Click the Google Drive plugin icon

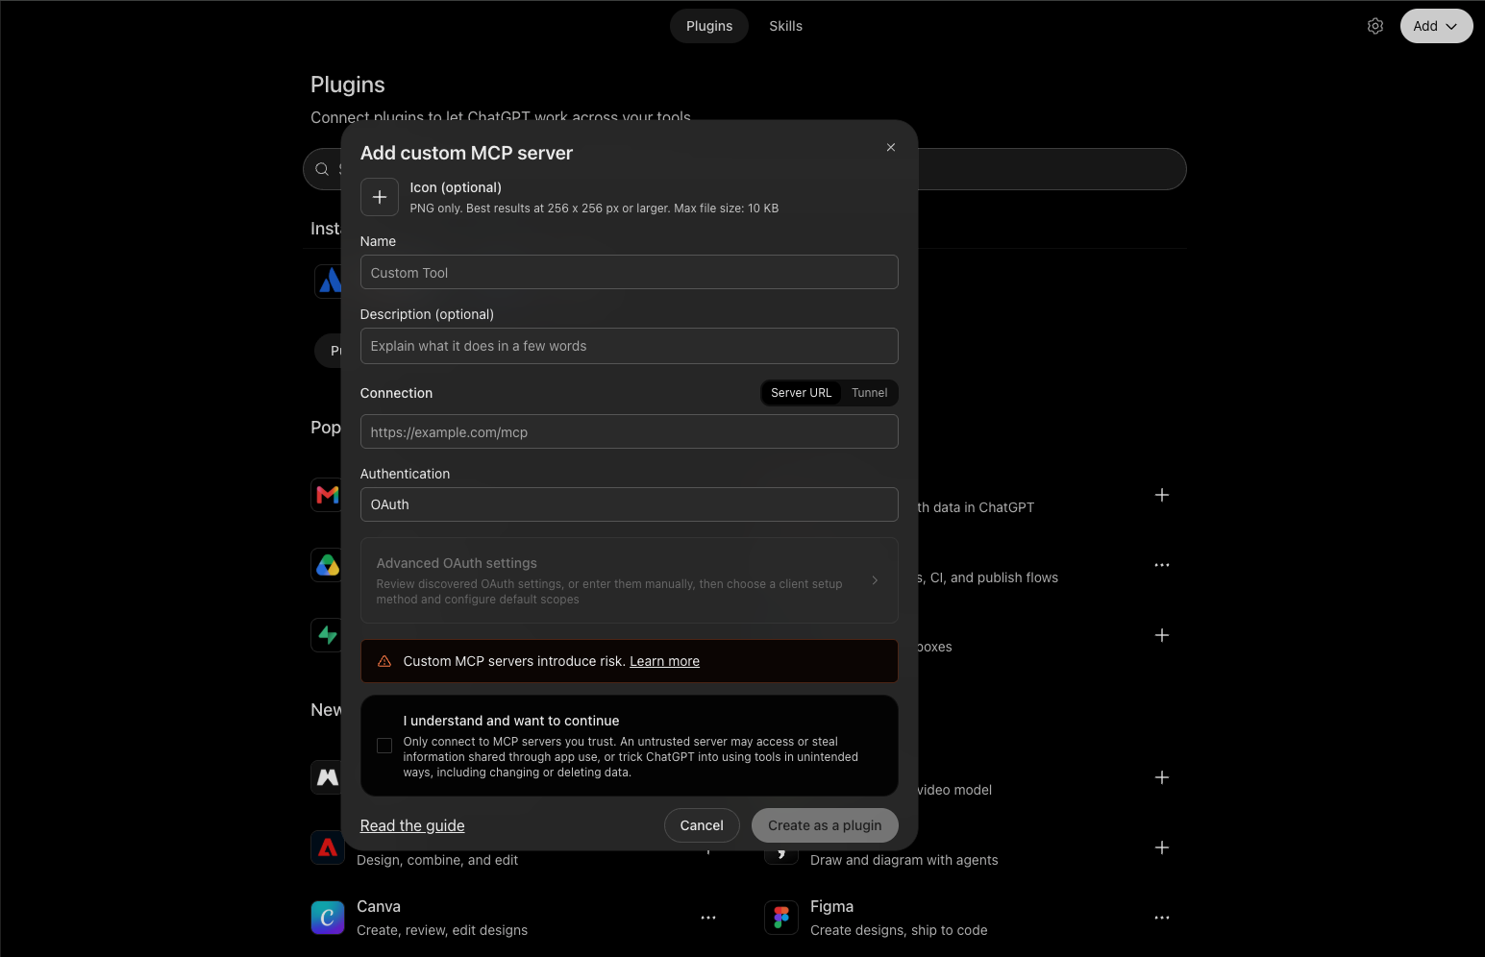click(327, 565)
